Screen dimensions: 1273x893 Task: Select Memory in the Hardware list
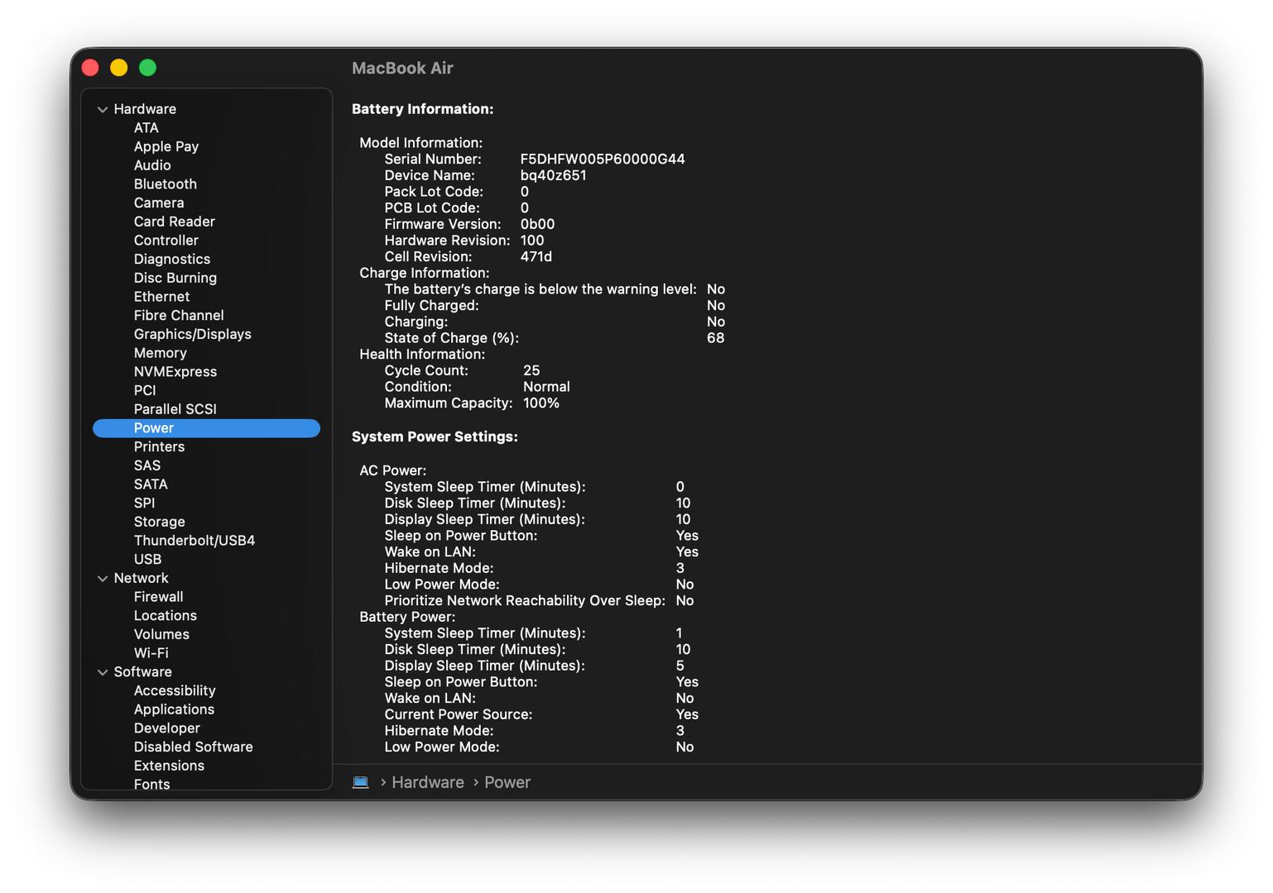pos(160,353)
